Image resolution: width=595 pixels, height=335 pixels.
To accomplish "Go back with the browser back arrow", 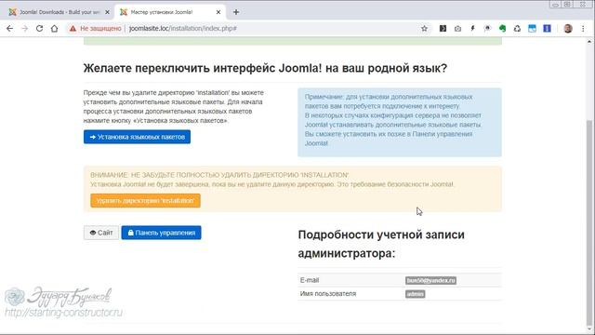I will 10,29.
